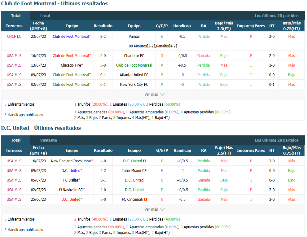Click the 2-2 result of Montreal vs Pumas
Screen dimensions: 307x237
pyautogui.click(x=103, y=37)
